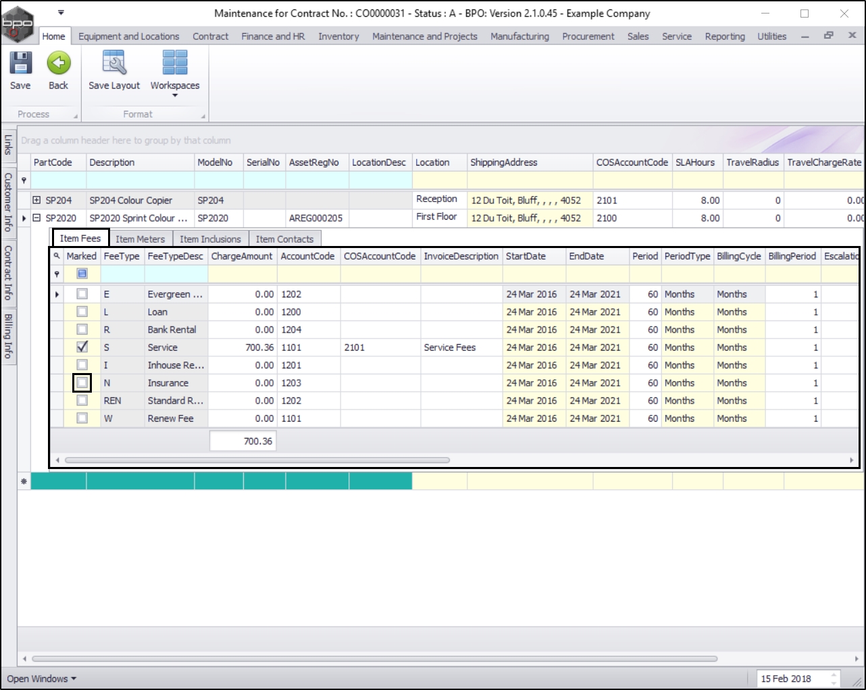Click the Save Layout icon
The height and width of the screenshot is (690, 866).
[x=114, y=64]
